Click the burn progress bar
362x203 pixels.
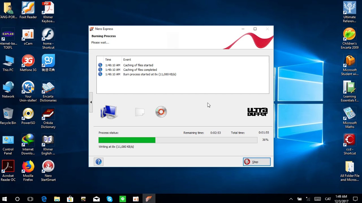[x=178, y=140]
